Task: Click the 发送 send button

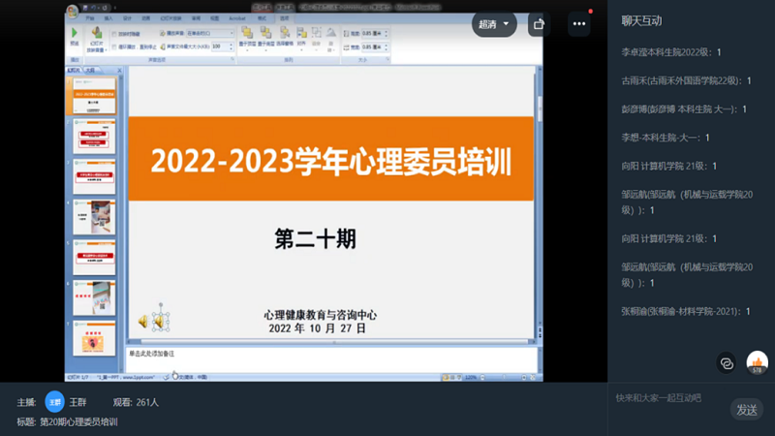Action: click(746, 410)
